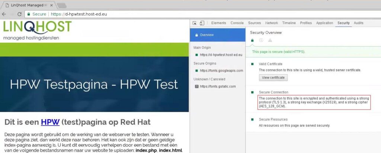Screen dimensions: 381x153
Task: Select secure origin https://fonts.googleapis.com
Action: tap(221, 71)
